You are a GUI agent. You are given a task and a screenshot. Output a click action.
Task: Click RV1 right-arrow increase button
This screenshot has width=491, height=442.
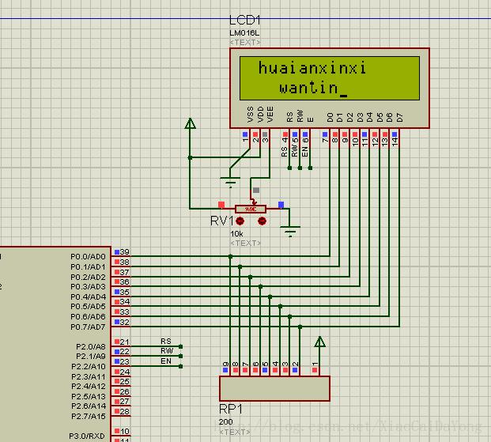pyautogui.click(x=262, y=221)
